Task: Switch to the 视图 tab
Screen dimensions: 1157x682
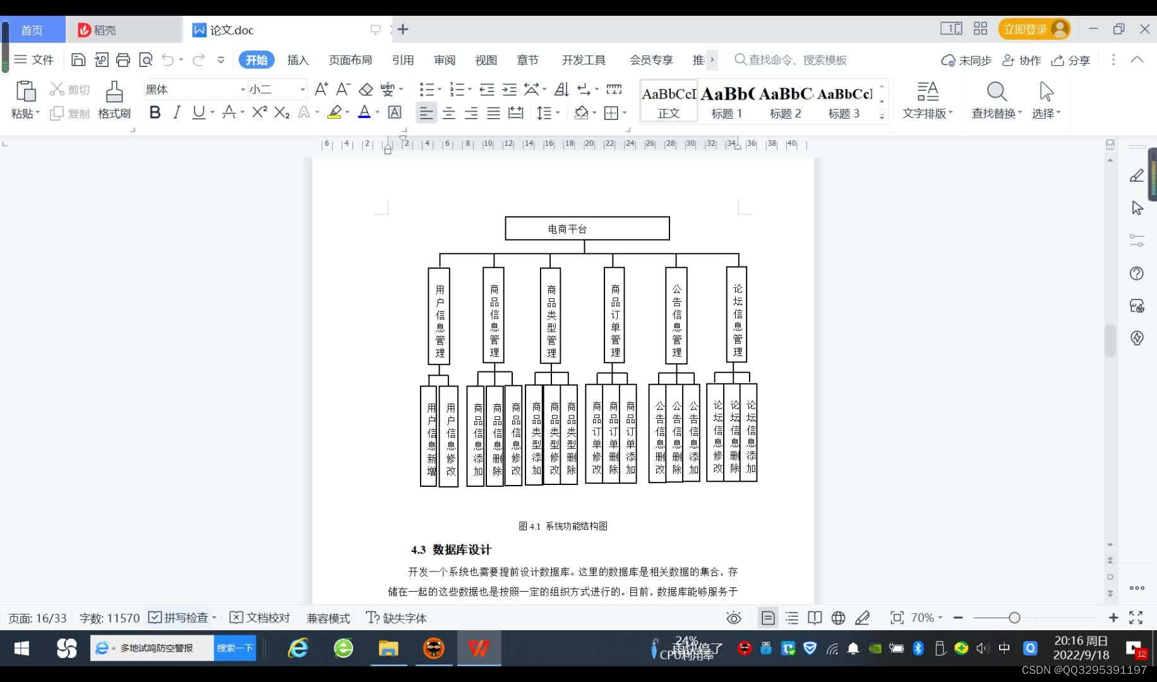Action: (486, 60)
